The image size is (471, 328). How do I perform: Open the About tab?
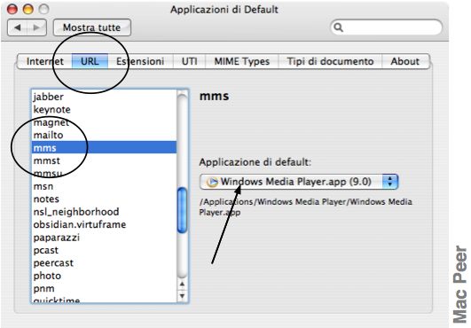[x=404, y=61]
